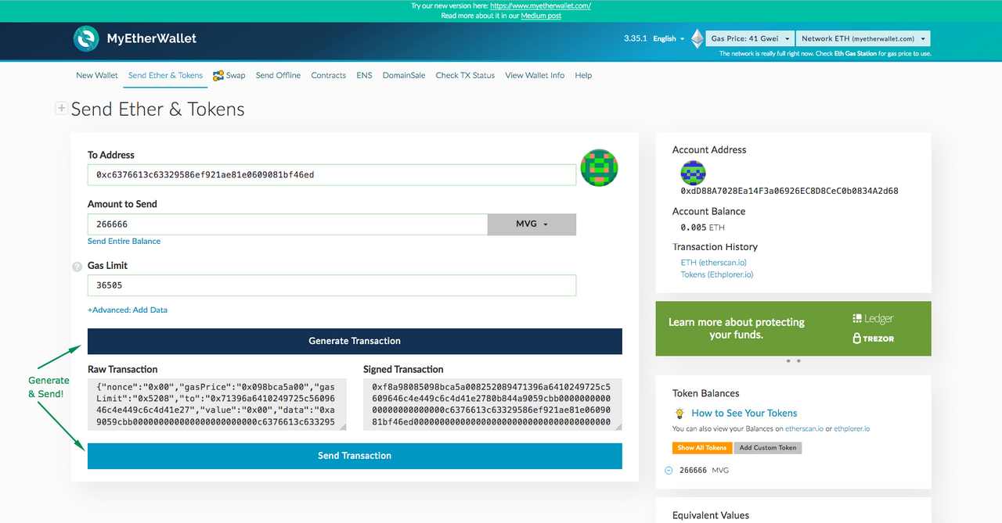The width and height of the screenshot is (1002, 523).
Task: Click the 0.005 ETH account balance value
Action: [x=703, y=227]
